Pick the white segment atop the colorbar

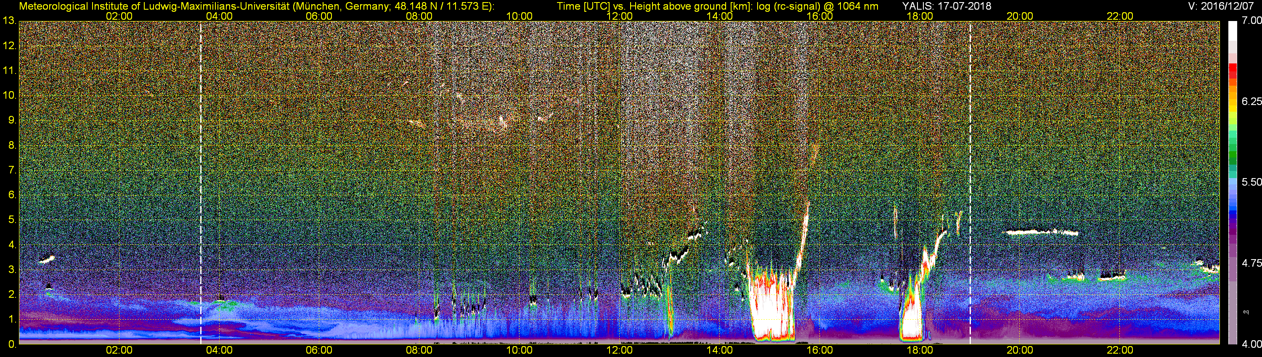coord(1233,30)
